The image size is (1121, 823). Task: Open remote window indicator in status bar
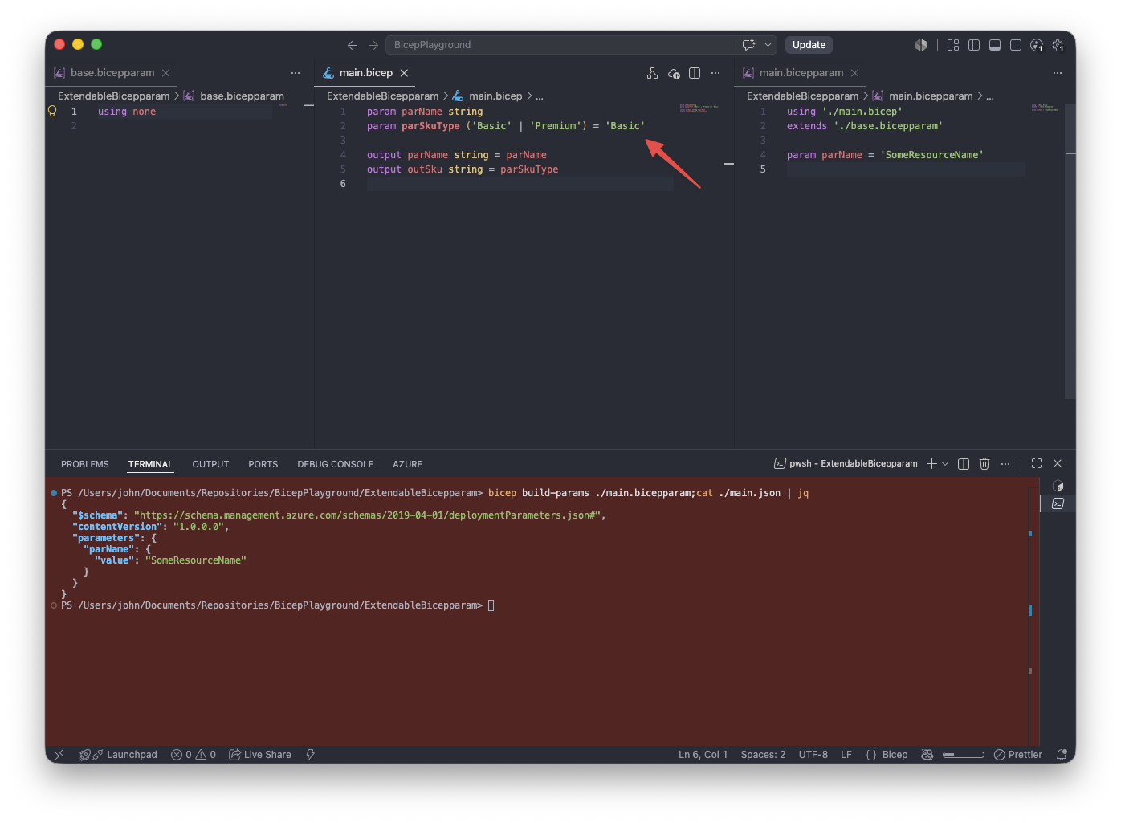coord(59,755)
